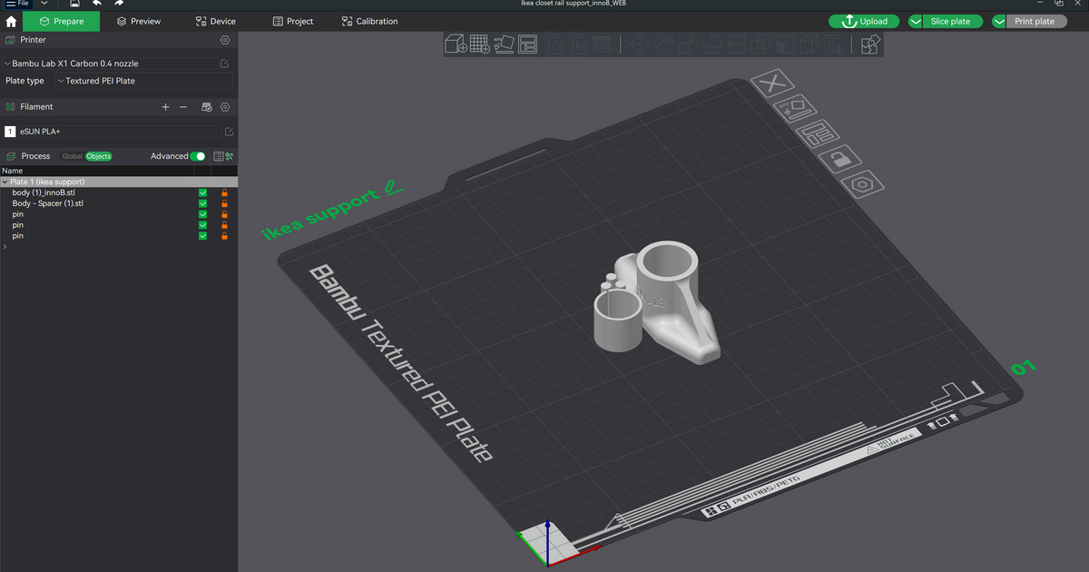Open the Rotate tool
Screen dimensions: 1089x572
[664, 44]
